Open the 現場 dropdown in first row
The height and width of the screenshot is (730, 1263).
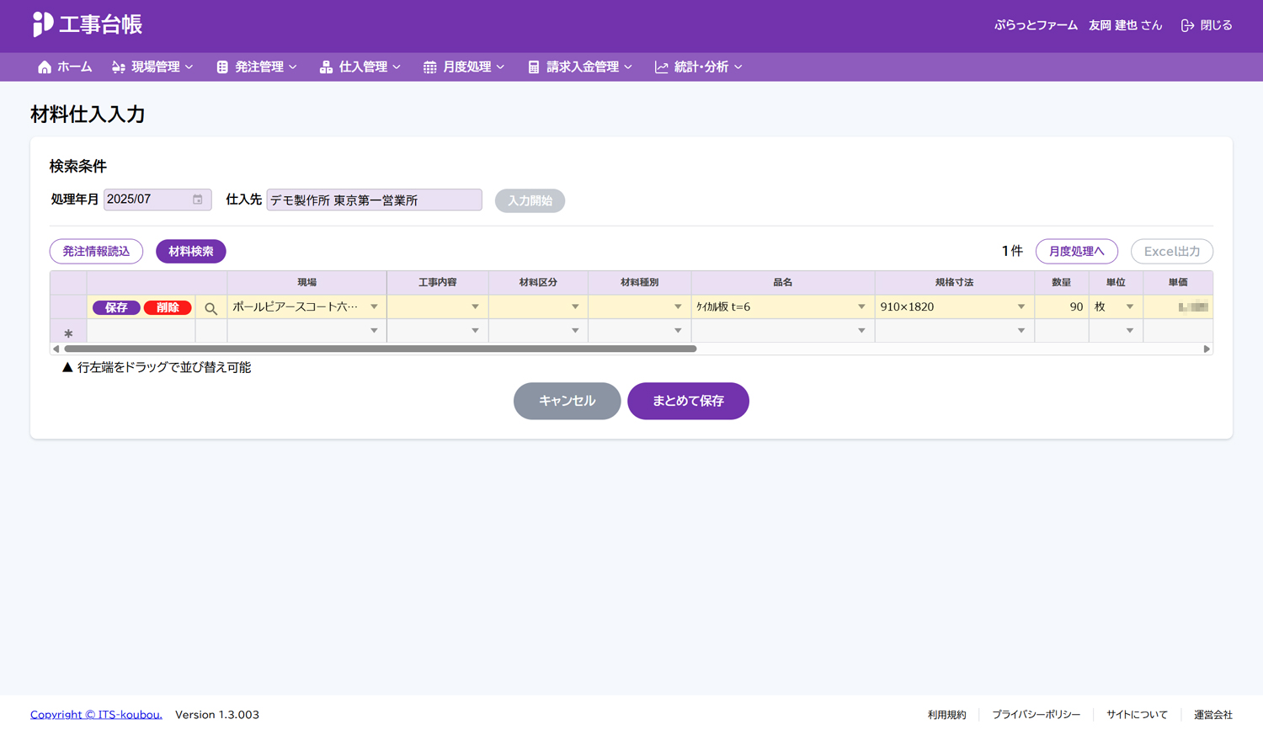[374, 307]
